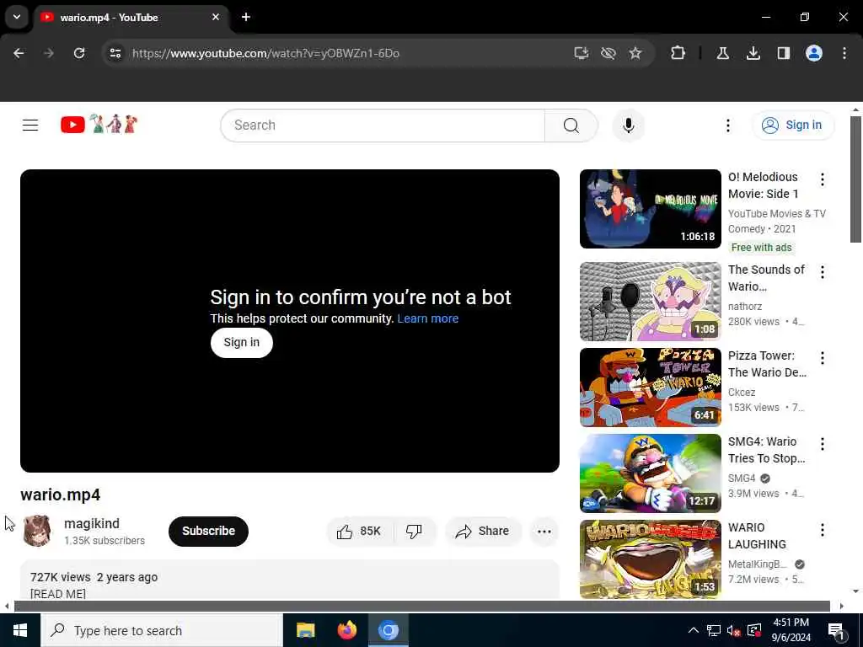Open options menu for The Sounds of Wario

[x=823, y=272]
